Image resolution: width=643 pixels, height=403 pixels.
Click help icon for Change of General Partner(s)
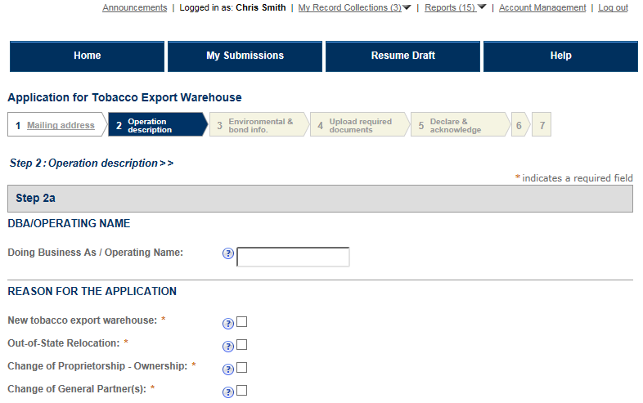point(228,392)
